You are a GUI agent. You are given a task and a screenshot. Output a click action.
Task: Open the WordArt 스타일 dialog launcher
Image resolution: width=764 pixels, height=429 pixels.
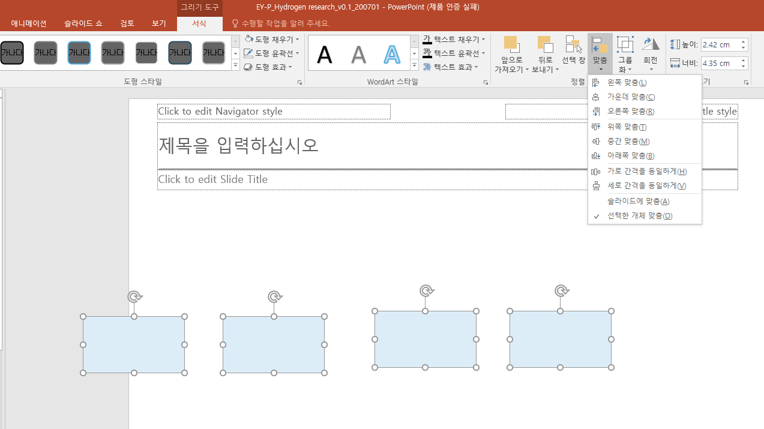pos(486,82)
